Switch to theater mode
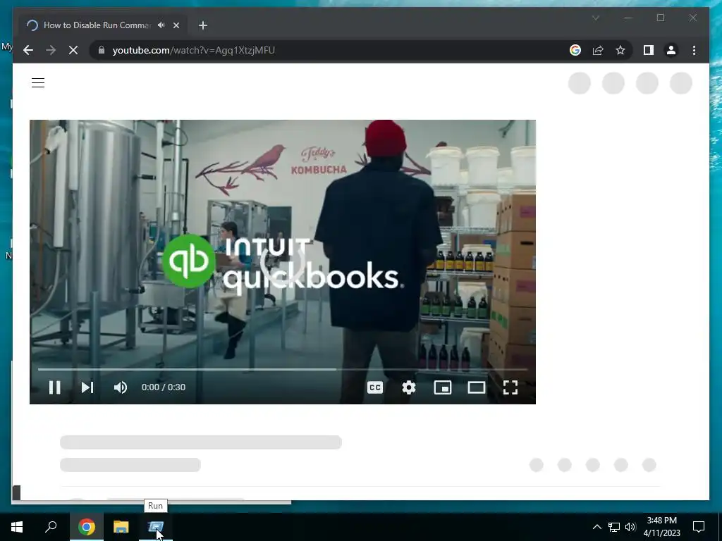The height and width of the screenshot is (541, 722). point(476,387)
